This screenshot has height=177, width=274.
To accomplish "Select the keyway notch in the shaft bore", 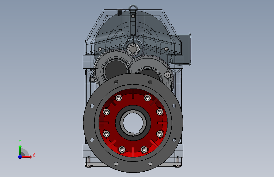I will point(136,133).
